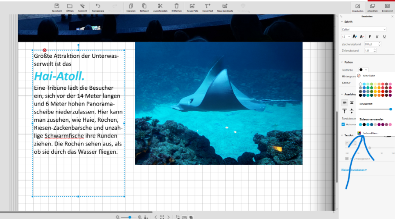Click the zoom-in magnifier in bottom bar
395x219 pixels.
[x=140, y=217]
